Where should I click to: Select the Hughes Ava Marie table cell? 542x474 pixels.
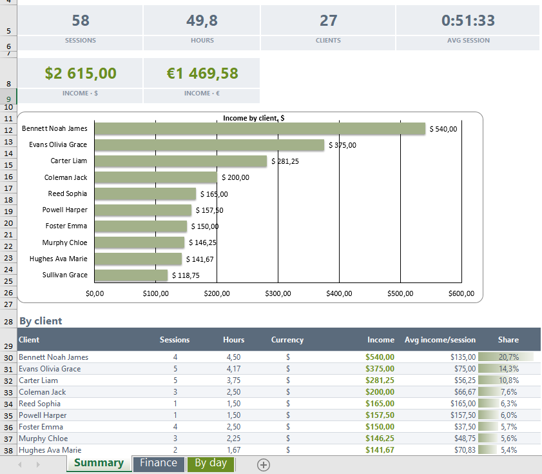pyautogui.click(x=50, y=450)
